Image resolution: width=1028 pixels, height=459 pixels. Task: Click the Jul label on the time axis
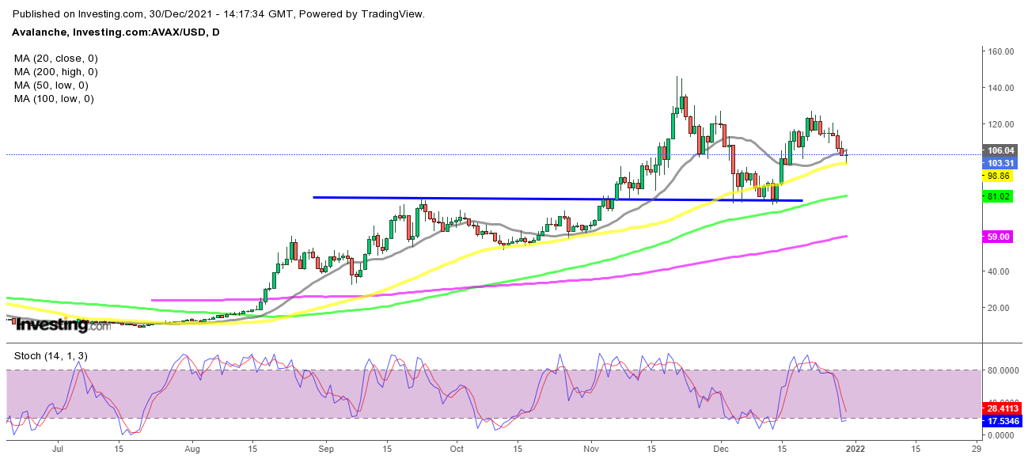[x=57, y=448]
